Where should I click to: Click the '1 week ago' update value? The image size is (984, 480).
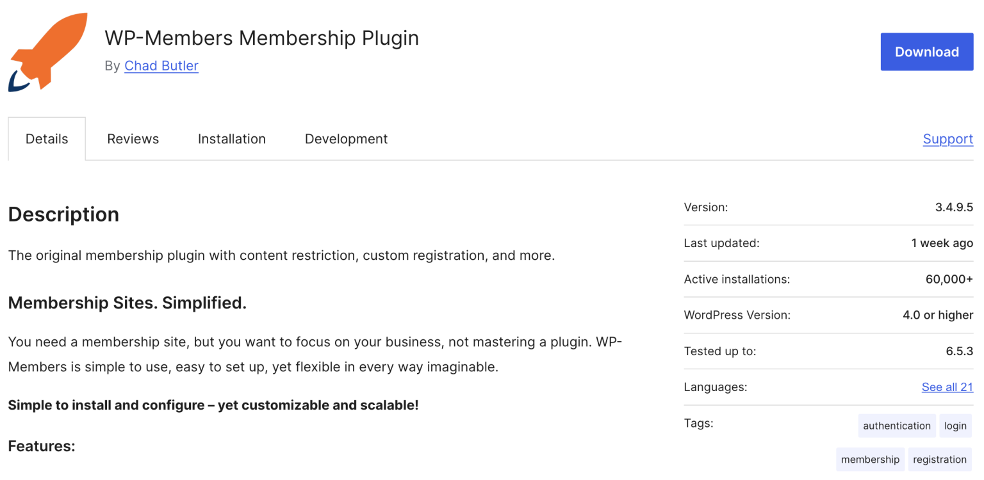point(942,243)
